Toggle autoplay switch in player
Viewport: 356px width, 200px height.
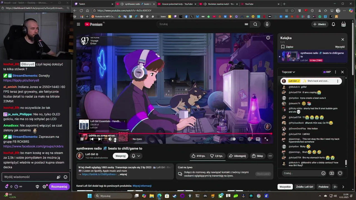click(233, 139)
